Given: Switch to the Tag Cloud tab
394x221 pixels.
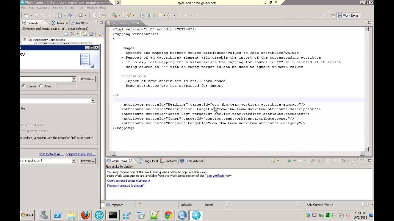Looking at the screenshot, I should point(148,161).
